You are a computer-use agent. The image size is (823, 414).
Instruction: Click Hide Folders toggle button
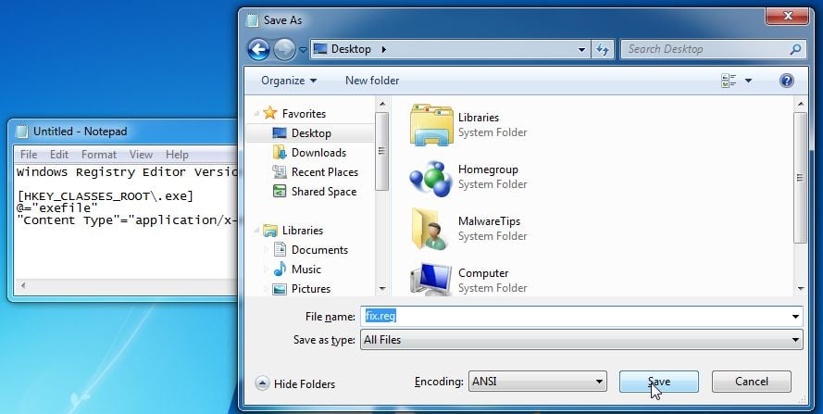295,384
